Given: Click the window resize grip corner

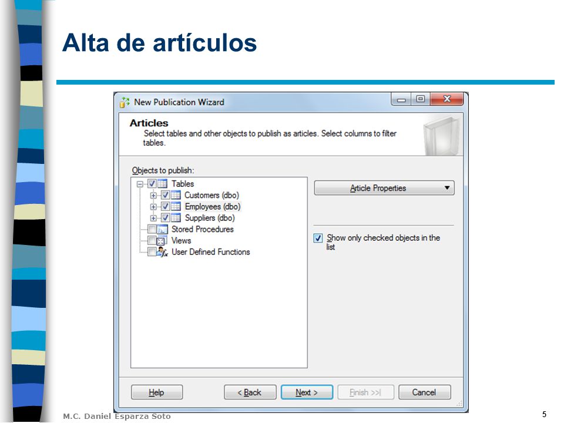Looking at the screenshot, I should tap(459, 404).
